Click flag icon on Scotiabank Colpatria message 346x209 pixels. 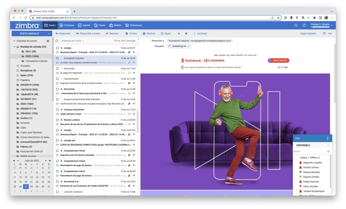(134, 63)
